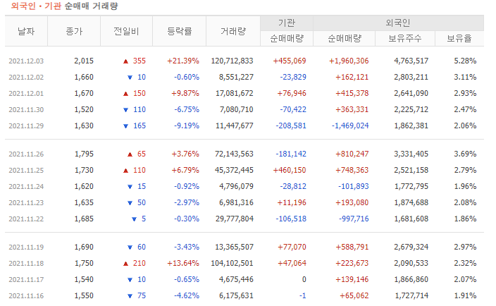496x306 pixels.
Task: Click institution value +460,150
Action: tap(290, 170)
